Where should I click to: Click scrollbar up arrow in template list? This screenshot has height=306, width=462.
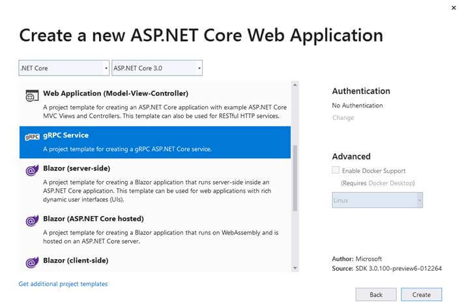[x=295, y=85]
